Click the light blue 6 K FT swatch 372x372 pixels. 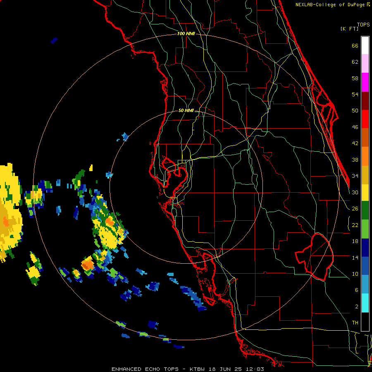pos(365,284)
